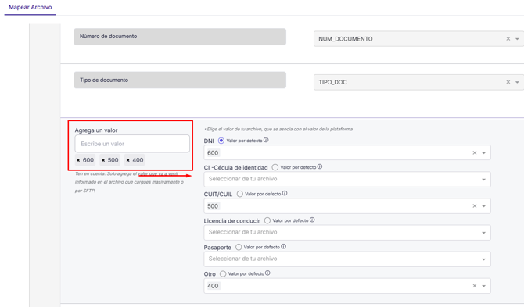Viewport: 524px width, 307px height.
Task: Show info icon for Licencia de conducir
Action: [312, 220]
